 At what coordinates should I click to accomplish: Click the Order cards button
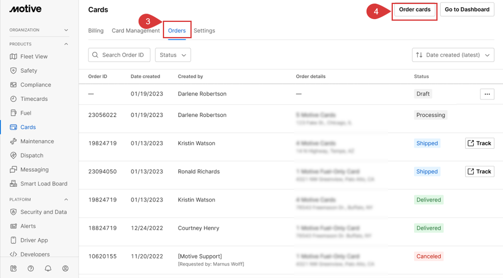coord(415,10)
